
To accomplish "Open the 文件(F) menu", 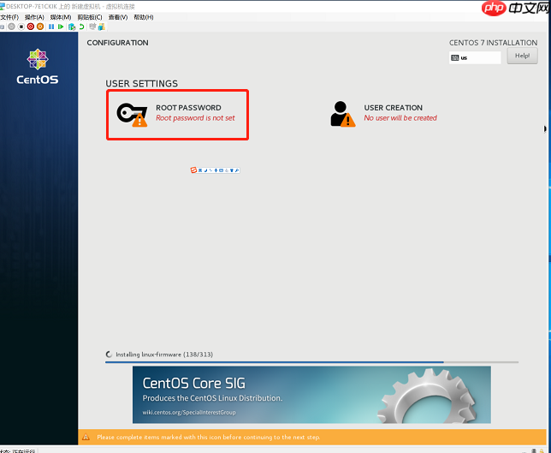I will [9, 17].
